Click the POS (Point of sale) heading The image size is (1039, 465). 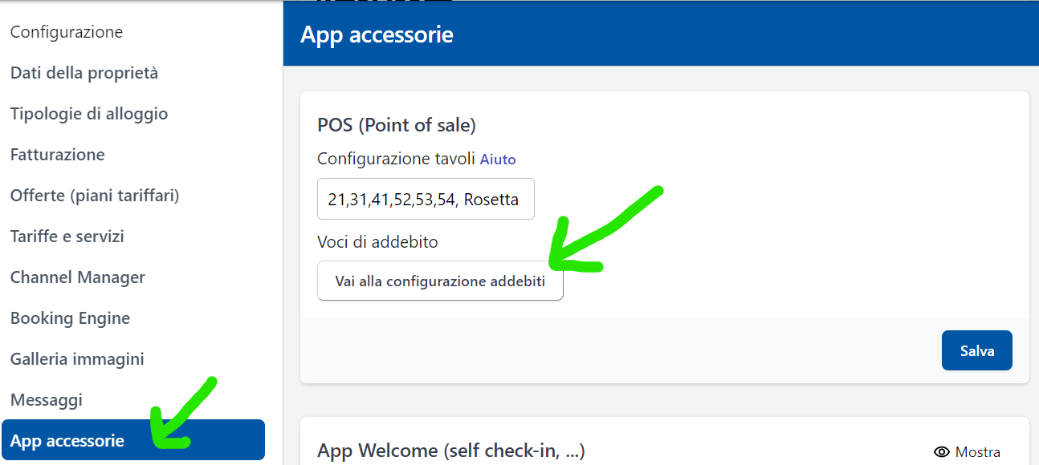pyautogui.click(x=397, y=125)
